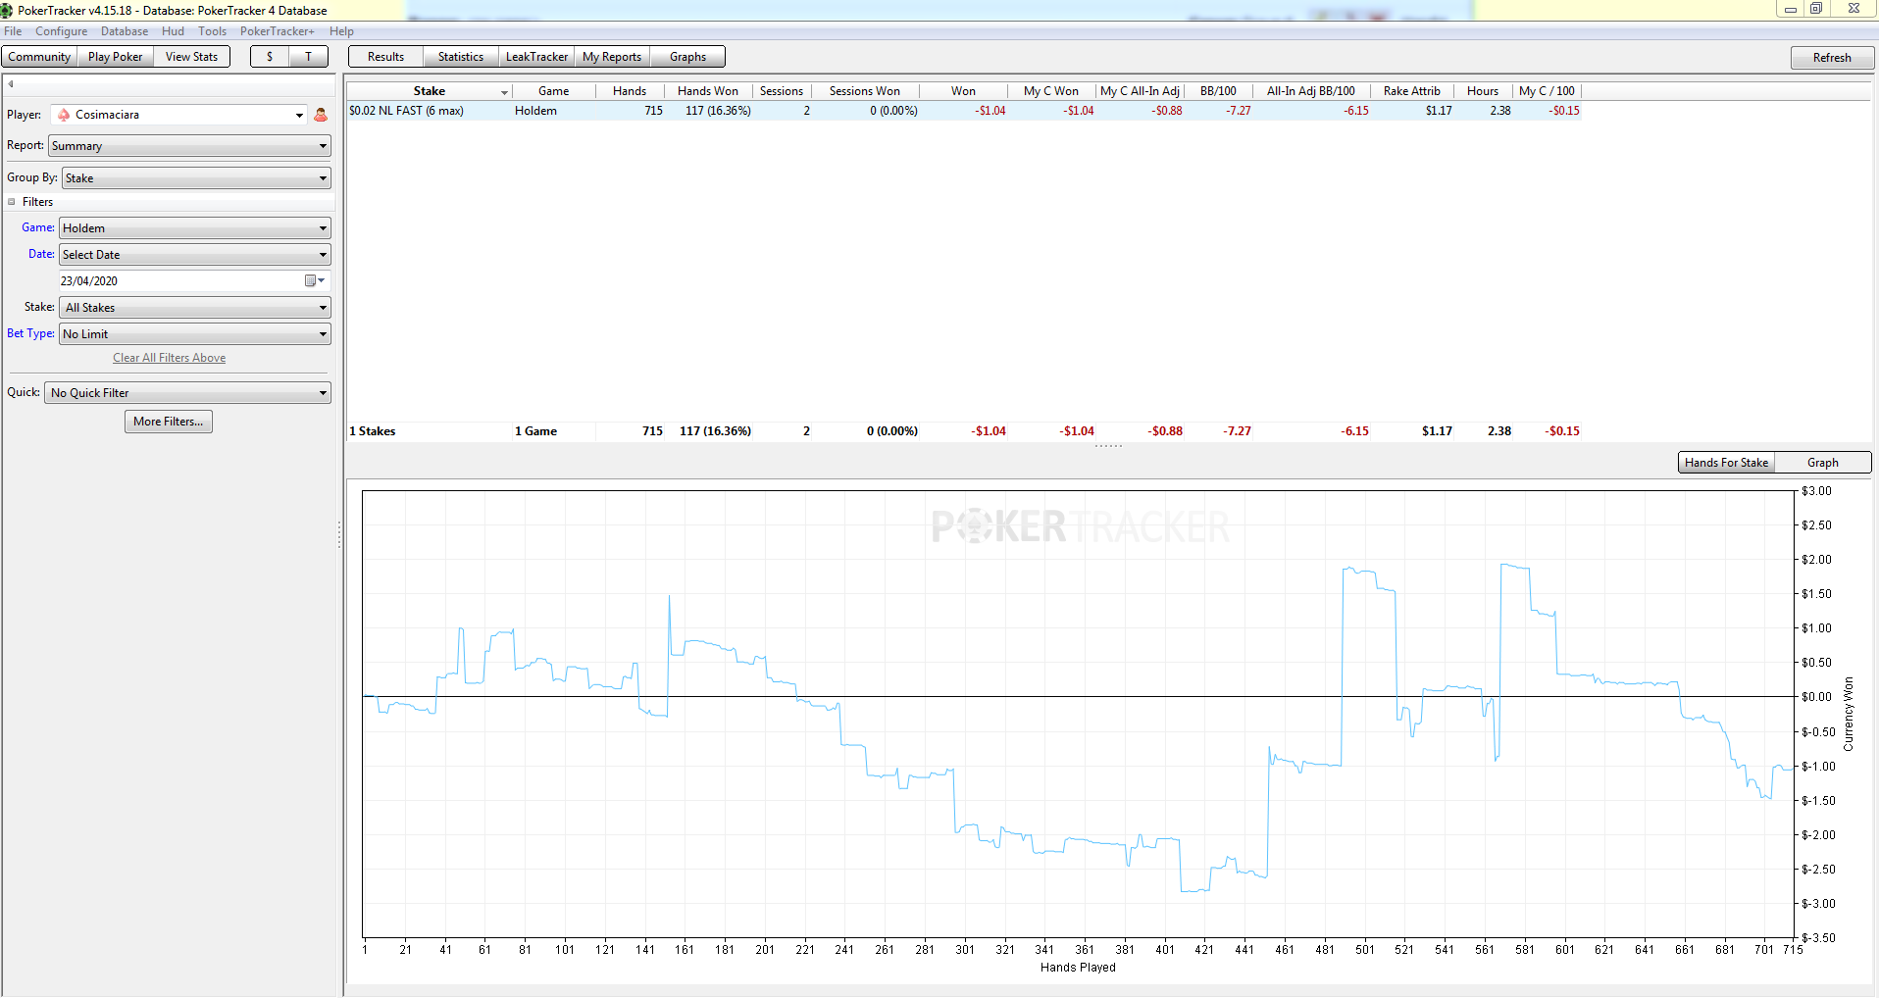The height and width of the screenshot is (998, 1879).
Task: Open the Report dropdown set to Summary
Action: (190, 146)
